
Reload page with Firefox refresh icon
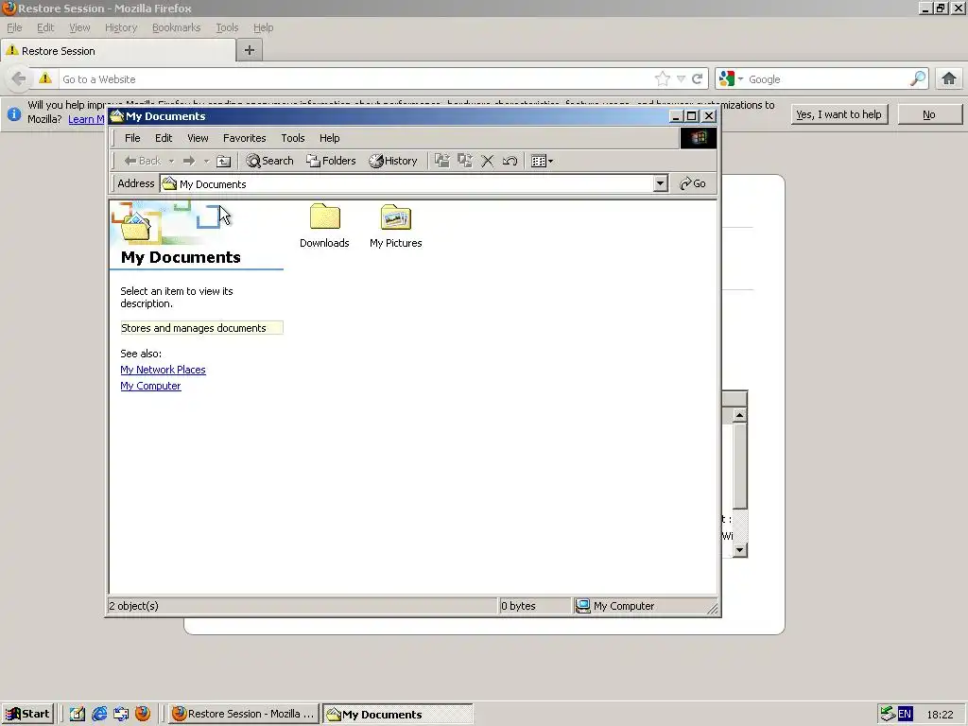698,79
